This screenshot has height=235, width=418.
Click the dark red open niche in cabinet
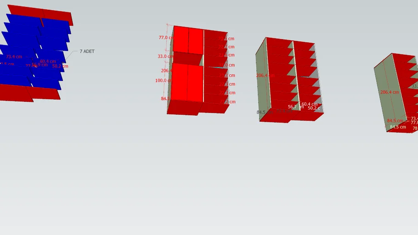tap(187, 58)
